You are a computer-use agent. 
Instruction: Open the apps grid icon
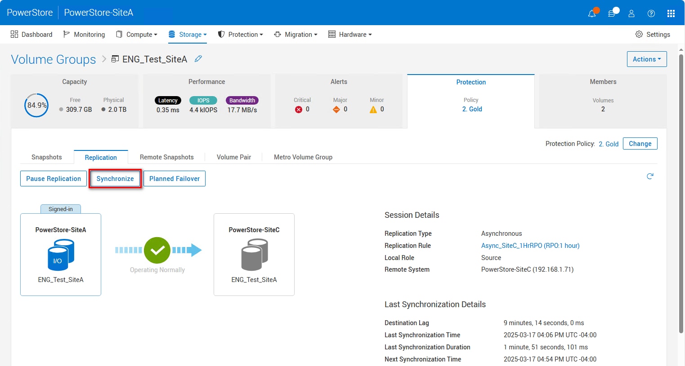(x=671, y=13)
